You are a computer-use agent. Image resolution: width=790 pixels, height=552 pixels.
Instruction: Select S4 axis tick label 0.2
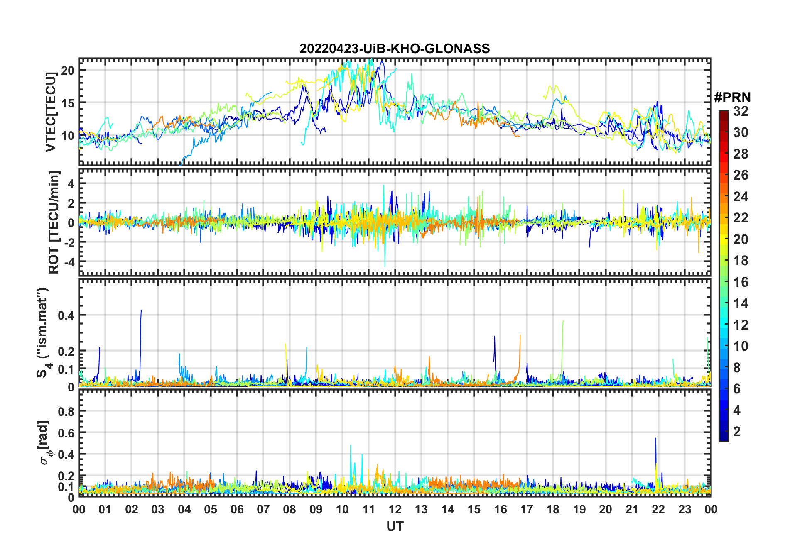coord(66,351)
